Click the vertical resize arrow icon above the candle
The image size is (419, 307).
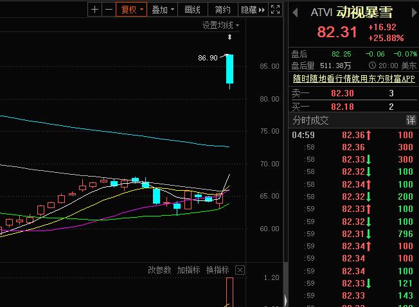coord(229,37)
